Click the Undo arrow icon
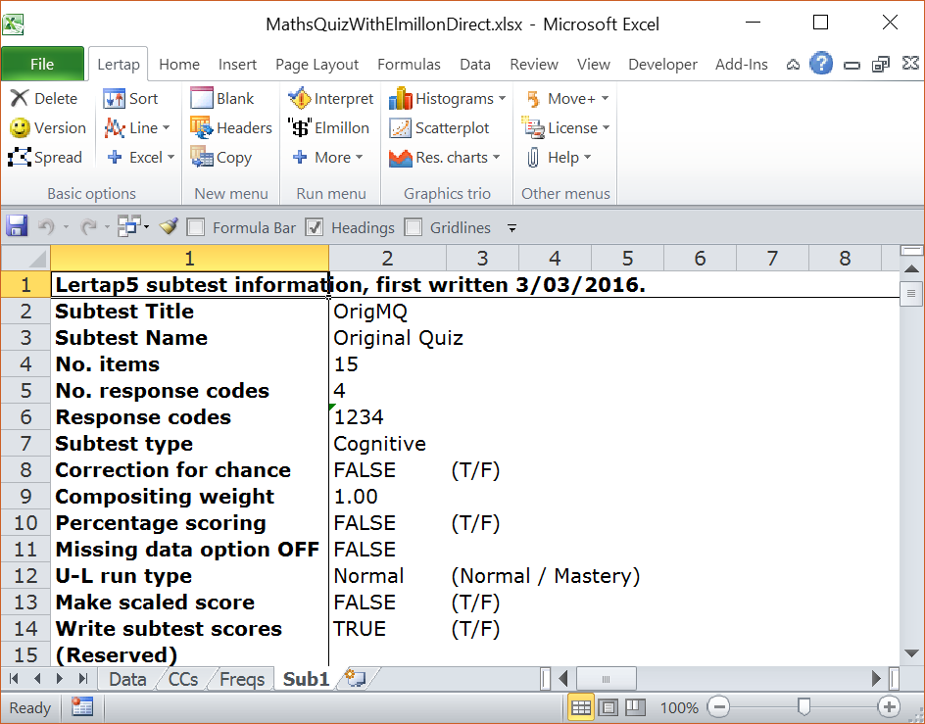925x724 pixels. click(x=47, y=226)
